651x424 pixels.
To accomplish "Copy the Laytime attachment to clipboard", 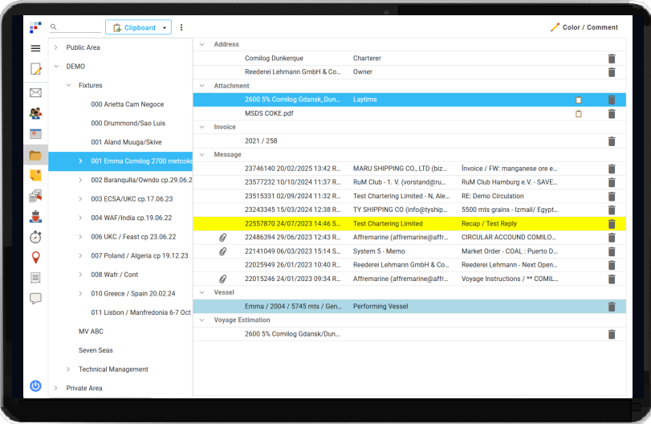I will (579, 100).
